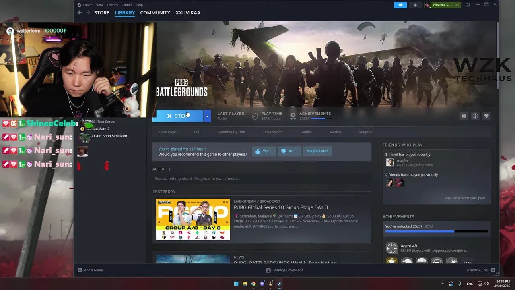Click the activity status input field
The image size is (515, 290).
(262, 178)
